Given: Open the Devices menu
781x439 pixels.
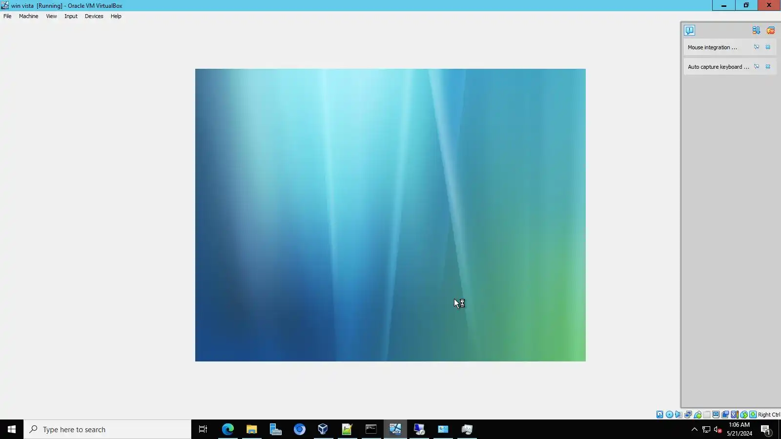Looking at the screenshot, I should pos(94,16).
